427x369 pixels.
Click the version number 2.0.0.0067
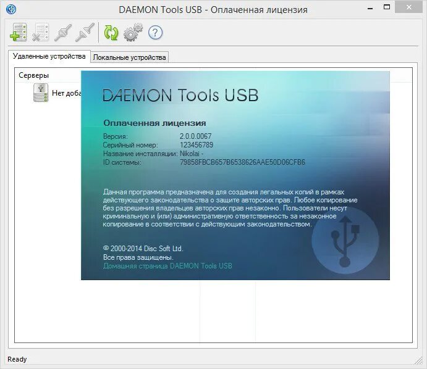click(195, 136)
